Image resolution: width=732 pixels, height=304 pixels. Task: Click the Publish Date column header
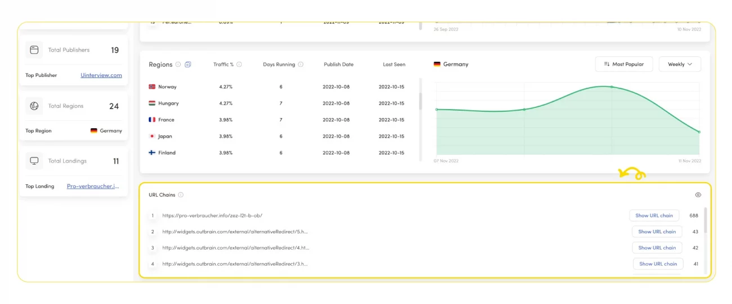(338, 65)
